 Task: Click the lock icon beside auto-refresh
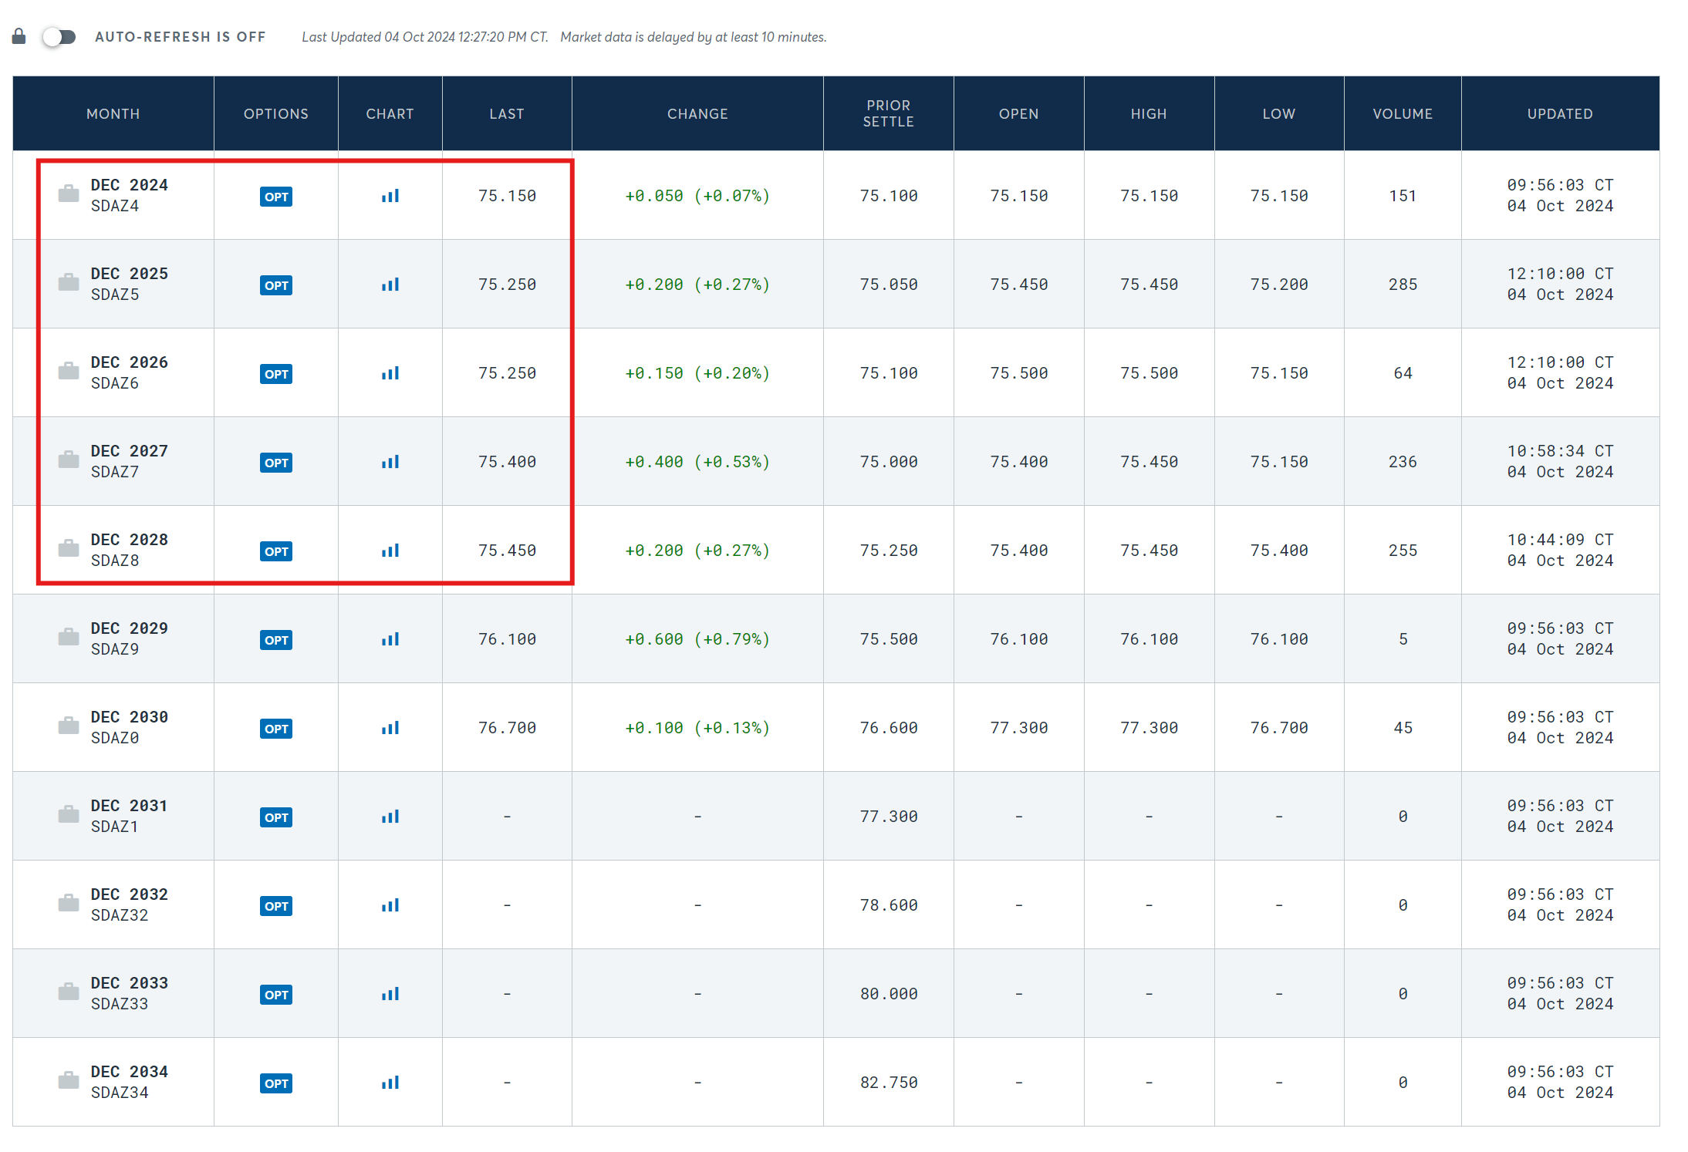click(x=19, y=36)
